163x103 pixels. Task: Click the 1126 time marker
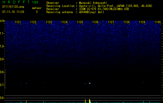pyautogui.click(x=95, y=22)
